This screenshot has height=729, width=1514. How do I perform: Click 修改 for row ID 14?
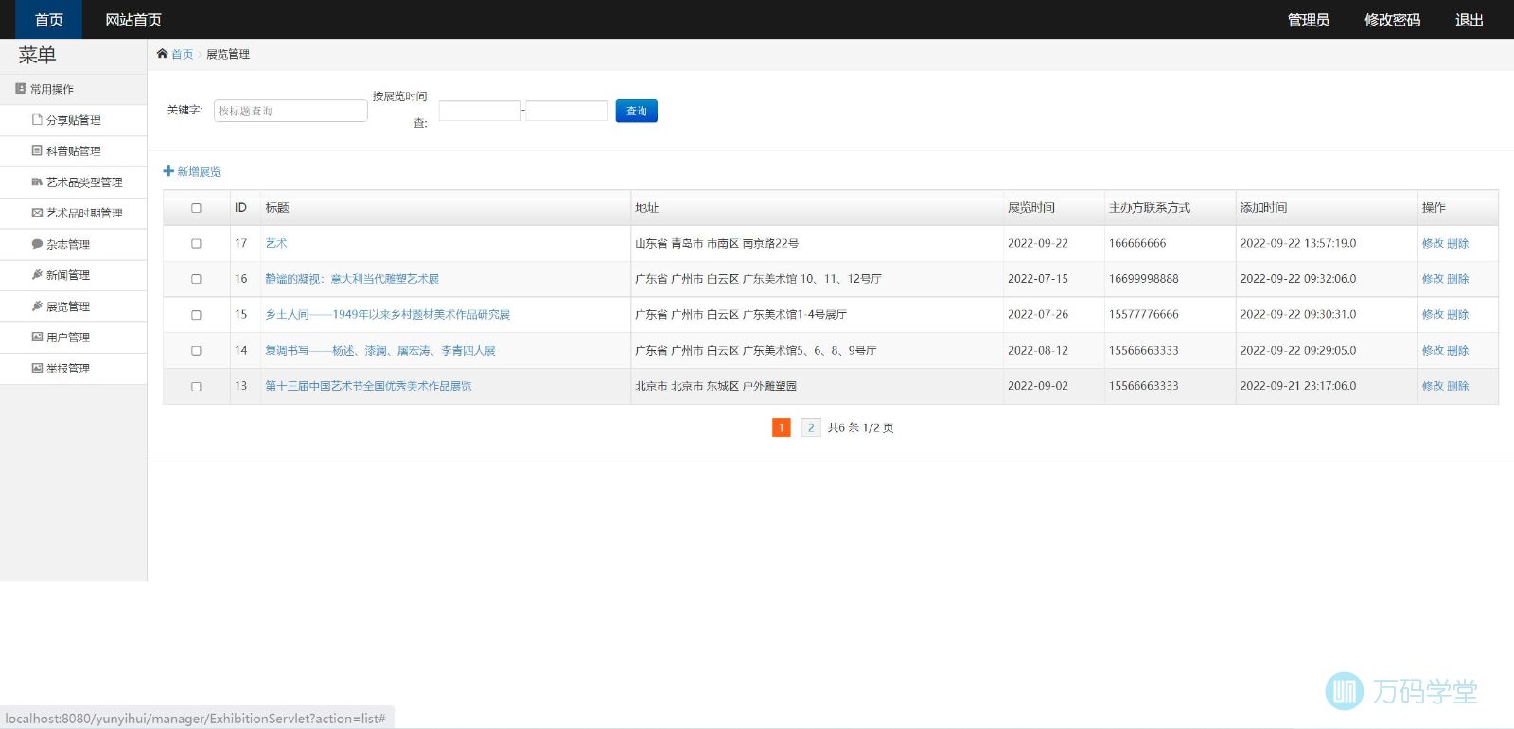[x=1433, y=350]
